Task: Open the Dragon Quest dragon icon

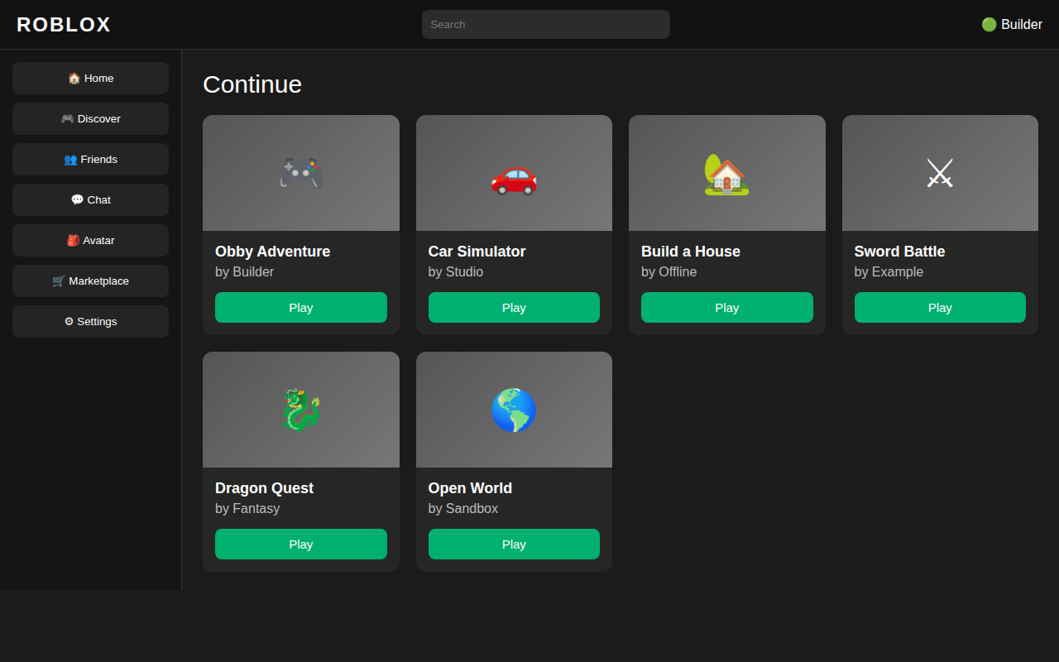Action: [300, 410]
